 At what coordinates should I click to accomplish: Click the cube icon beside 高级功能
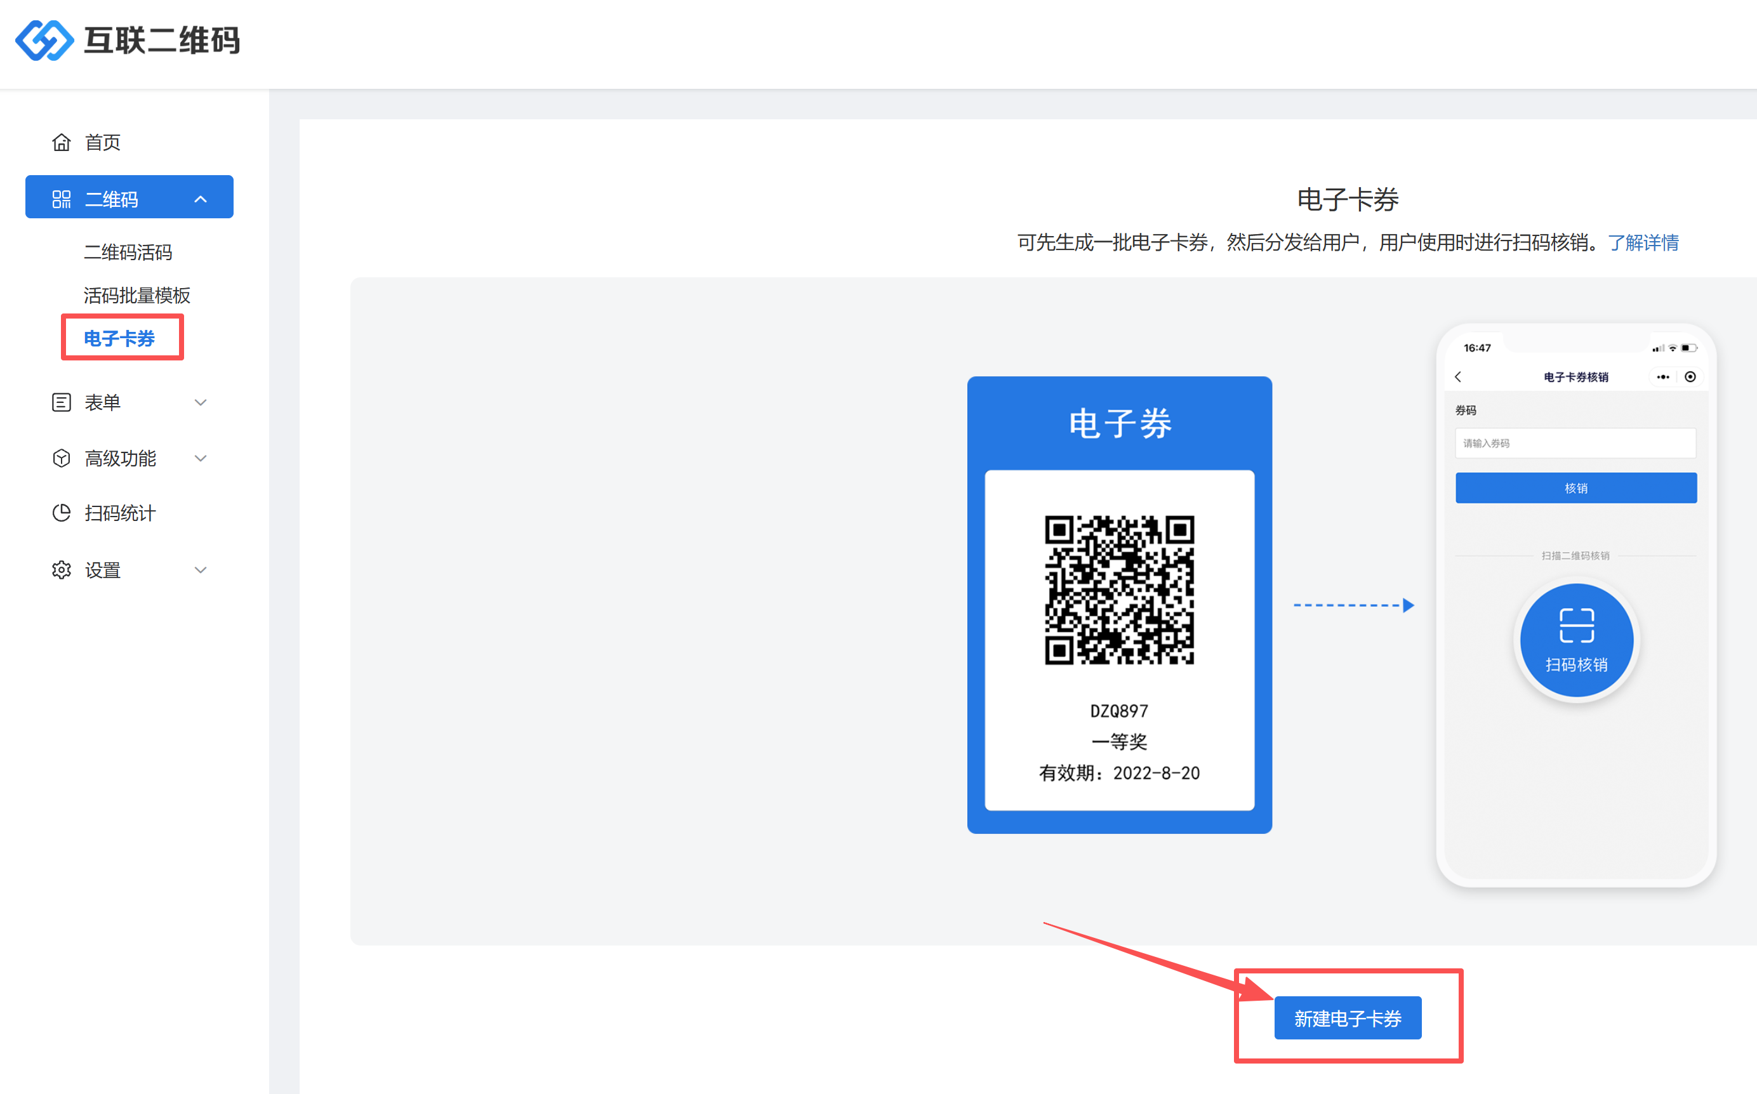click(62, 458)
